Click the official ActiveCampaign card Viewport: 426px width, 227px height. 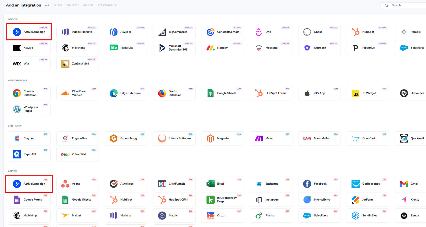point(29,32)
